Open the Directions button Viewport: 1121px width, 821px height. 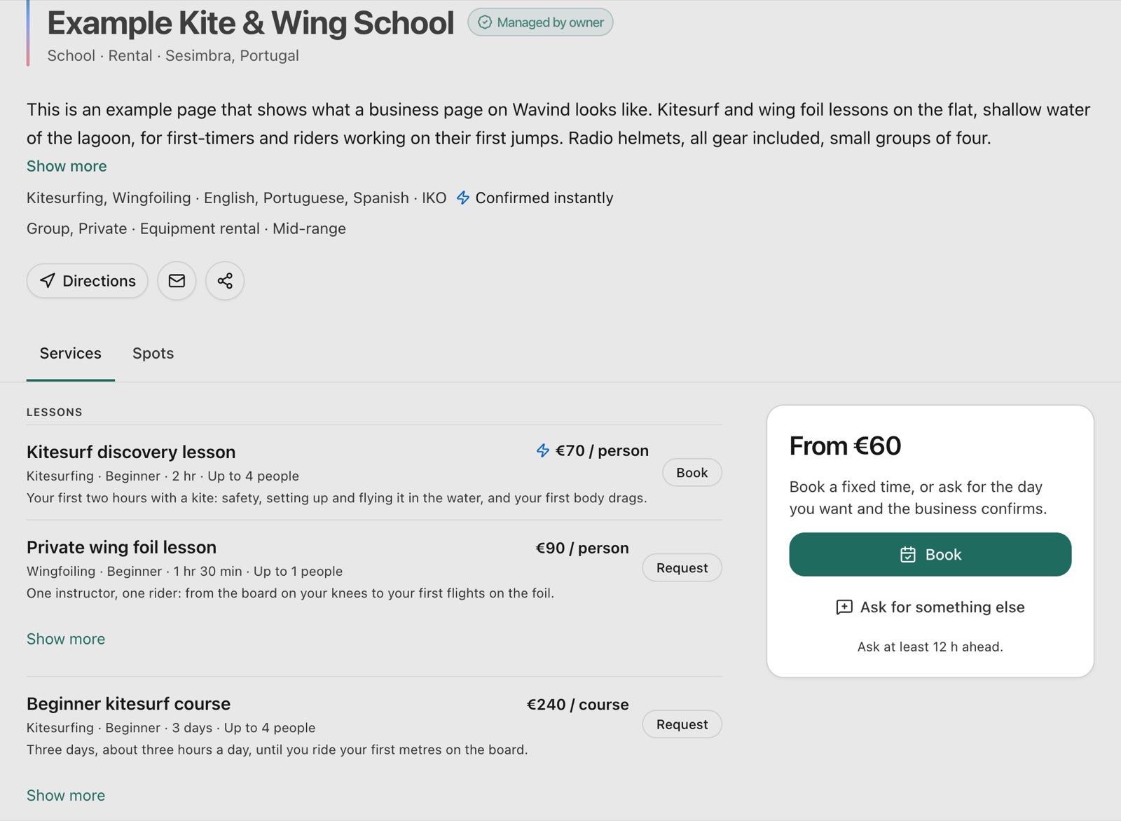point(88,281)
